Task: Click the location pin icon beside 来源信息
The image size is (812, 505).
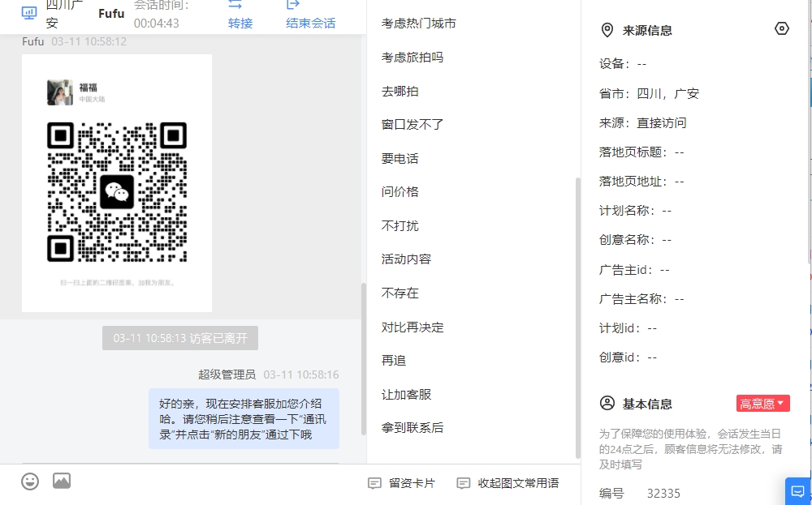Action: [x=607, y=30]
